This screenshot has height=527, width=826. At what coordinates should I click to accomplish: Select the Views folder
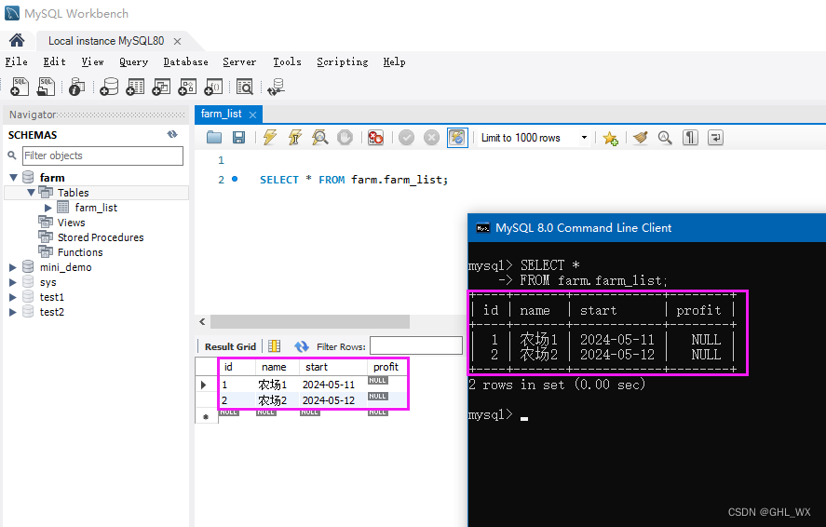(71, 223)
